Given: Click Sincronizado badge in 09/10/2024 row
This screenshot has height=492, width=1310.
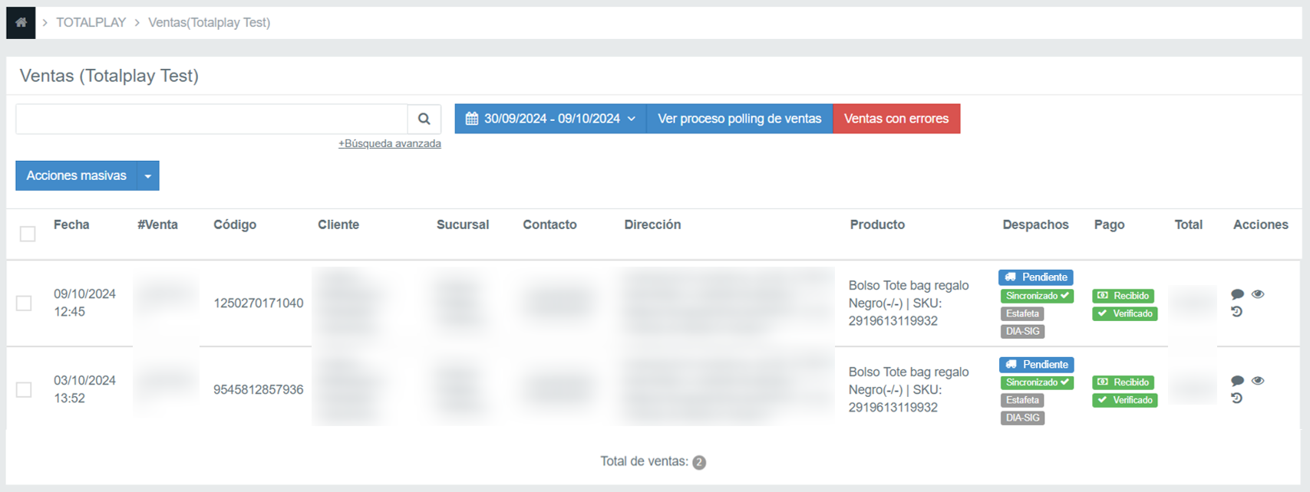Looking at the screenshot, I should point(1037,296).
